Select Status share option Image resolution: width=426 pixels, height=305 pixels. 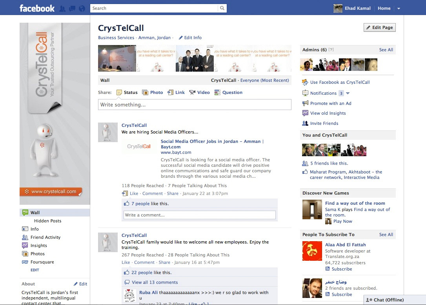pyautogui.click(x=127, y=92)
